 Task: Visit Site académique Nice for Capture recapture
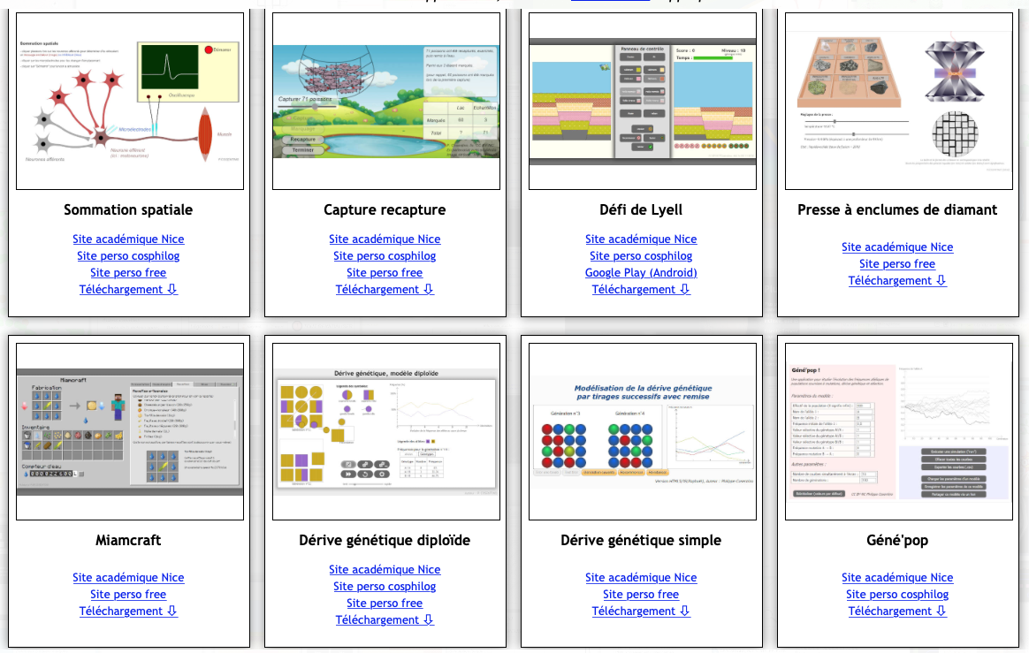point(385,239)
